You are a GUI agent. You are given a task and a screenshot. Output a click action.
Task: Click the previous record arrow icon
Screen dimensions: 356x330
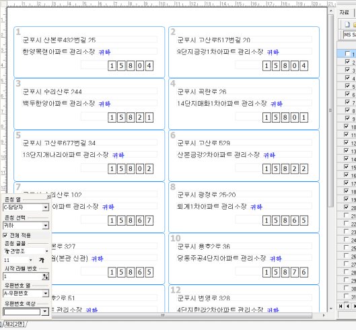click(x=348, y=306)
